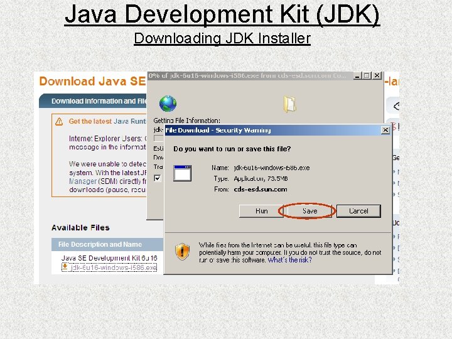Click the "Getting File Information:" label
Image resolution: width=452 pixels, height=339 pixels.
(x=187, y=121)
